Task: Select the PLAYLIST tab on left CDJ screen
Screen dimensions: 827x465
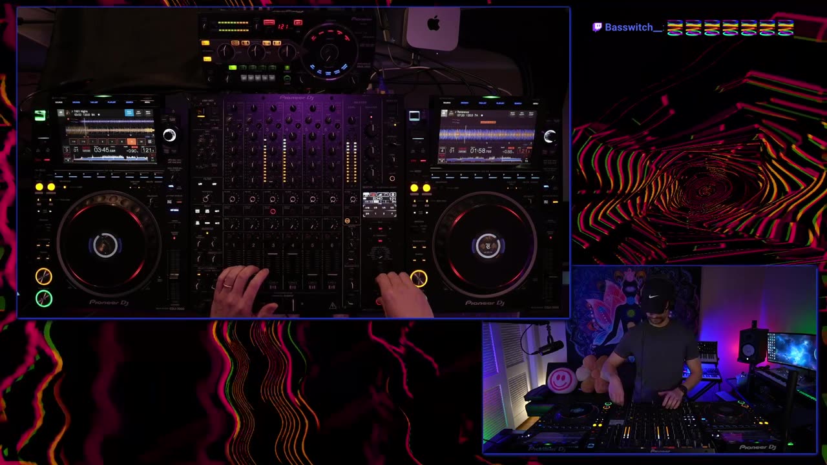Action: click(112, 102)
